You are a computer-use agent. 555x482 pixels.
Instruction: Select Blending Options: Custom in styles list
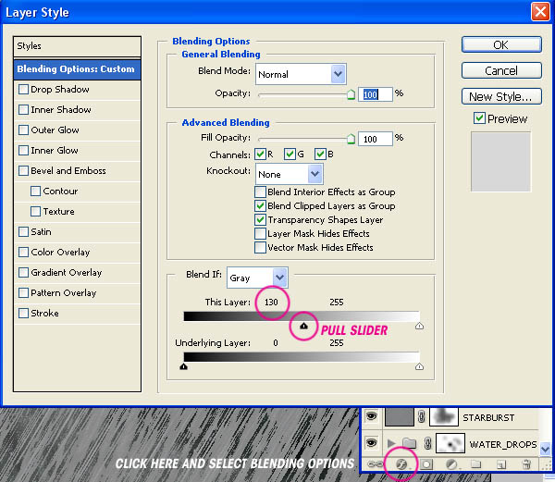pos(77,69)
